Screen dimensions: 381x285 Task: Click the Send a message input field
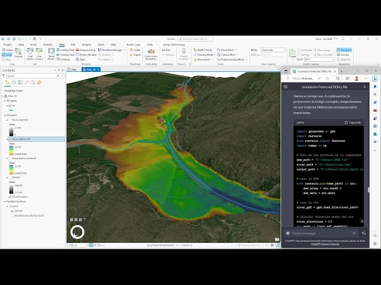321,233
